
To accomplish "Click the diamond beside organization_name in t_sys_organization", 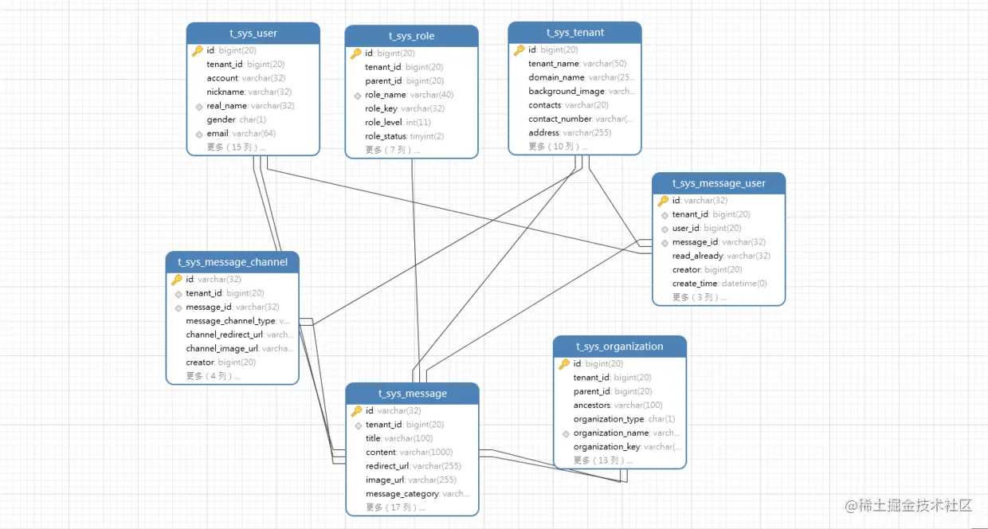I will click(566, 433).
